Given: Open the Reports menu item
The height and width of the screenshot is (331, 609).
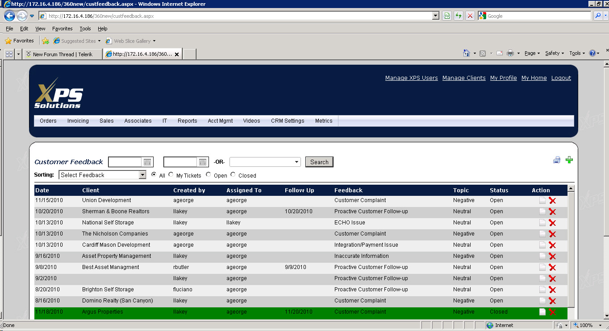Looking at the screenshot, I should coord(187,121).
